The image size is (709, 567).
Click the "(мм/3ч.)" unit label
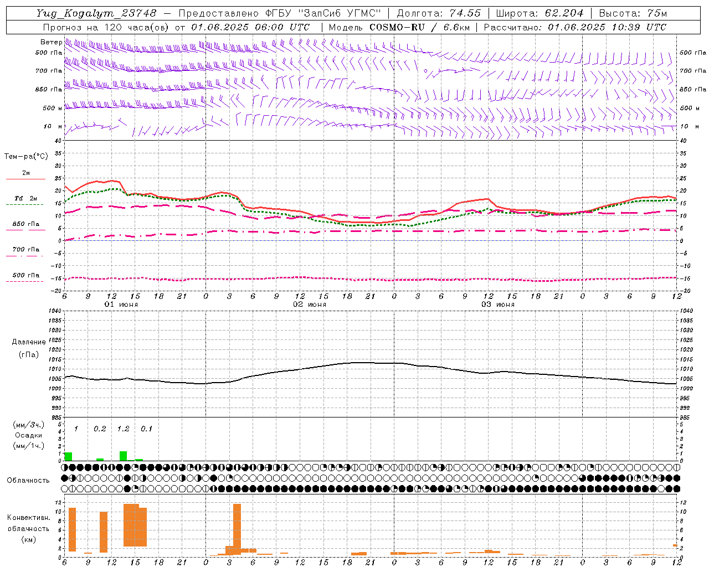click(29, 425)
